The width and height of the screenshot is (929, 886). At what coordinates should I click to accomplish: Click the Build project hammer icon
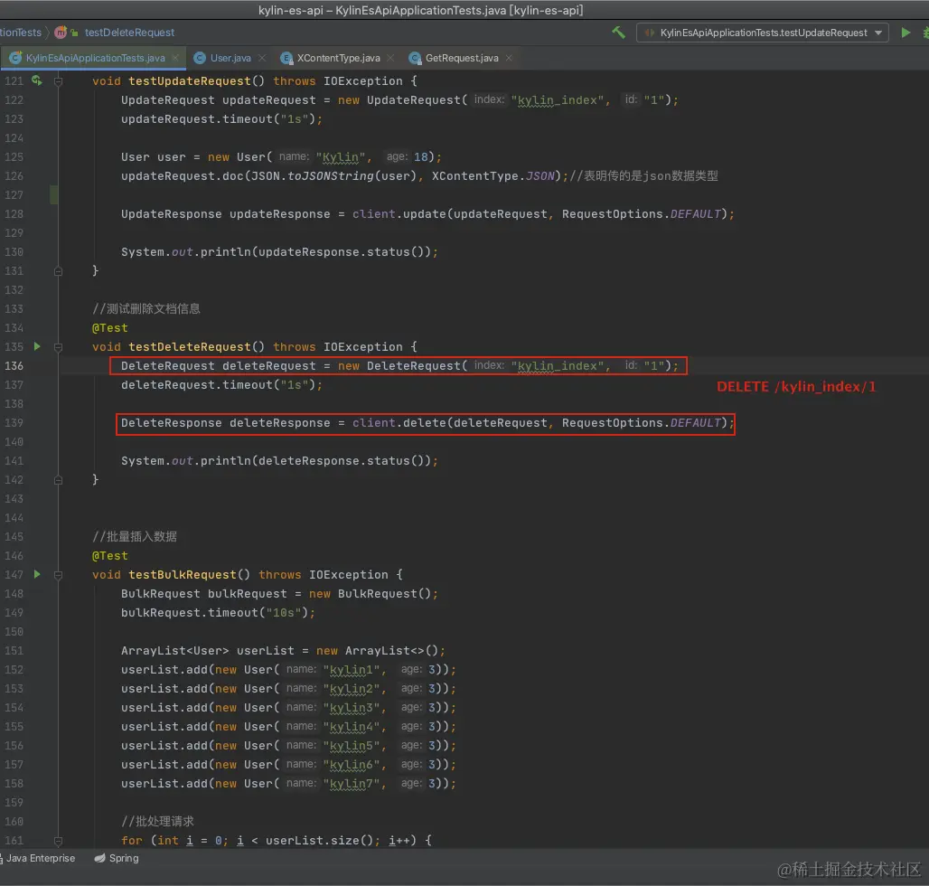(618, 33)
